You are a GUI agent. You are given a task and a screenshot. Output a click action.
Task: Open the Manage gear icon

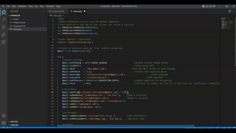point(4,123)
